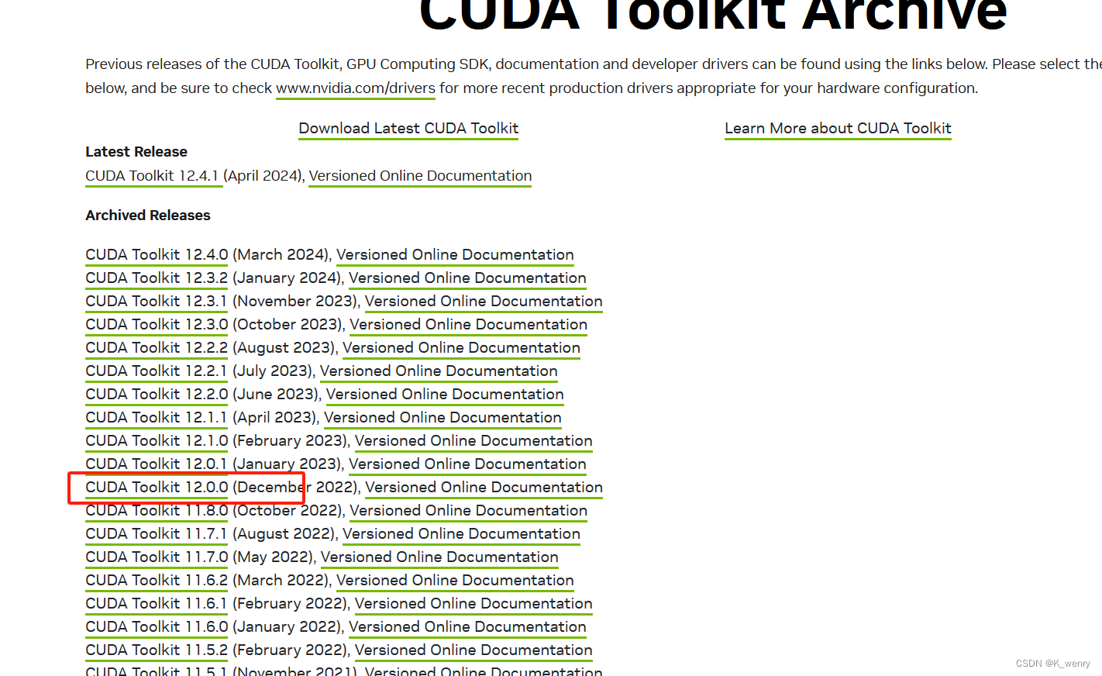Click CUDA Toolkit 11.6.1 link

tap(157, 604)
